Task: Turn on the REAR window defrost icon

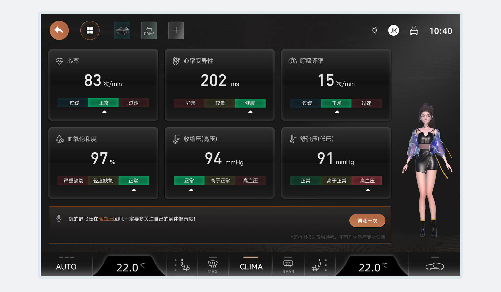Action: [x=288, y=264]
